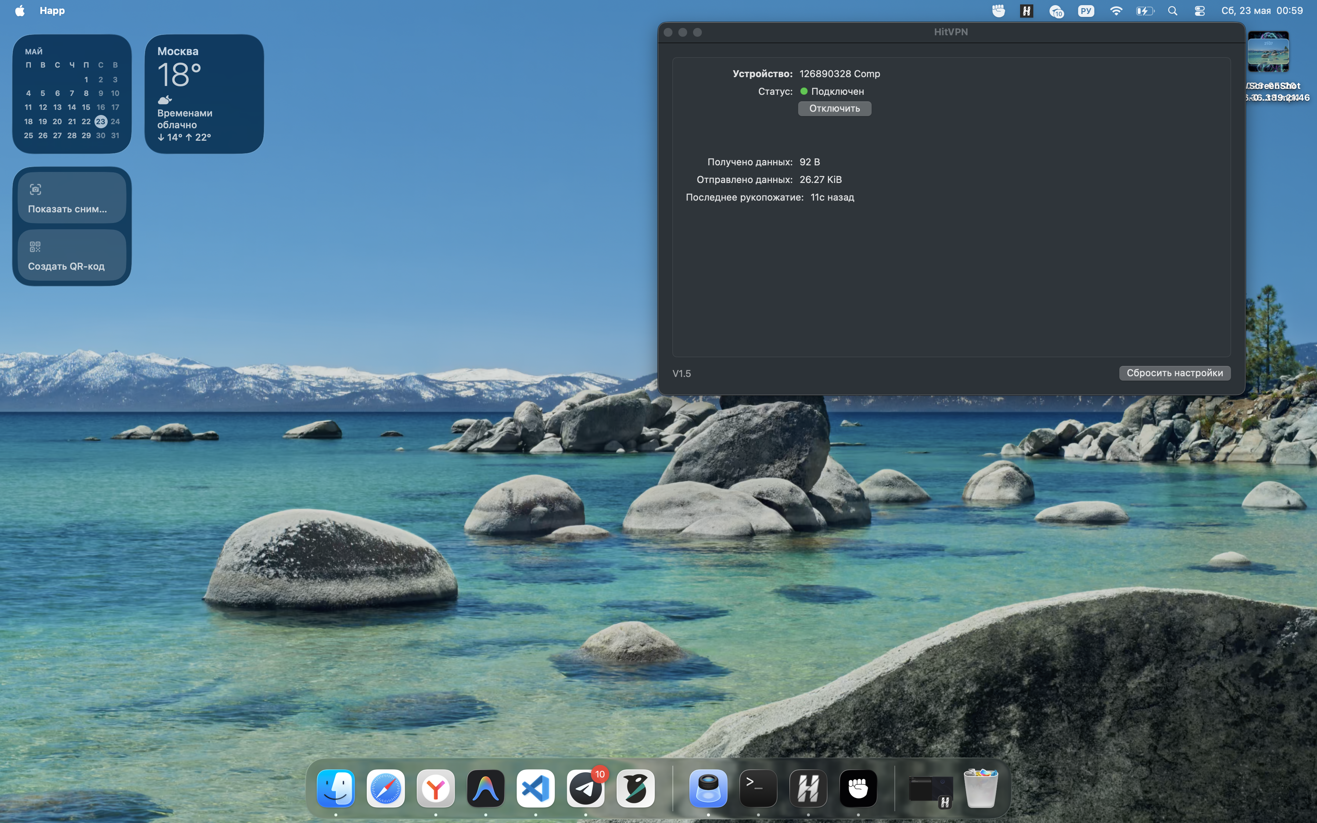Click the Telegram menu bar icon with 10 badge
The image size is (1317, 823).
point(1056,11)
